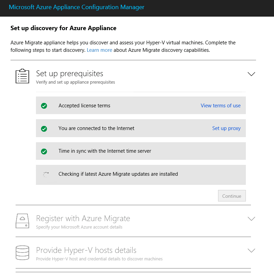Image resolution: width=274 pixels, height=280 pixels.
Task: Click Microsoft Azure Appliance Configuration Manager title
Action: [x=77, y=7]
